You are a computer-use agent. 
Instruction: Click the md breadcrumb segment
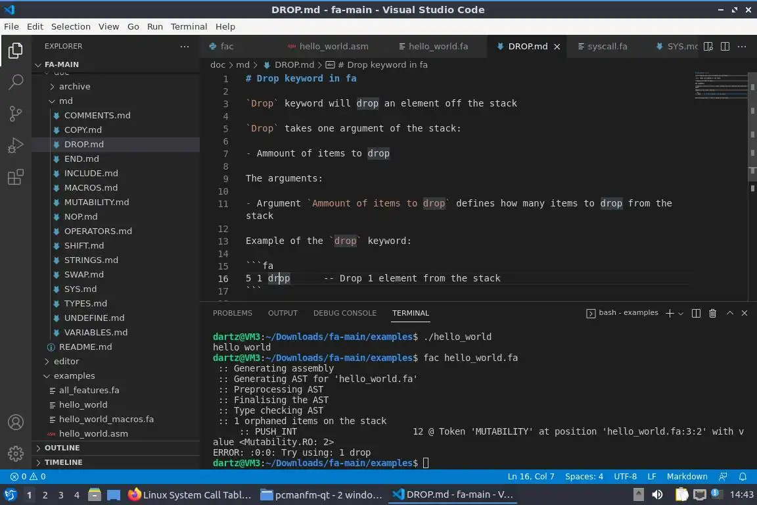[243, 64]
